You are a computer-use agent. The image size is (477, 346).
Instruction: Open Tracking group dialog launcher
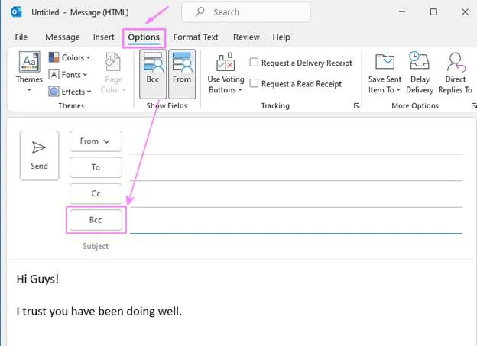(356, 106)
